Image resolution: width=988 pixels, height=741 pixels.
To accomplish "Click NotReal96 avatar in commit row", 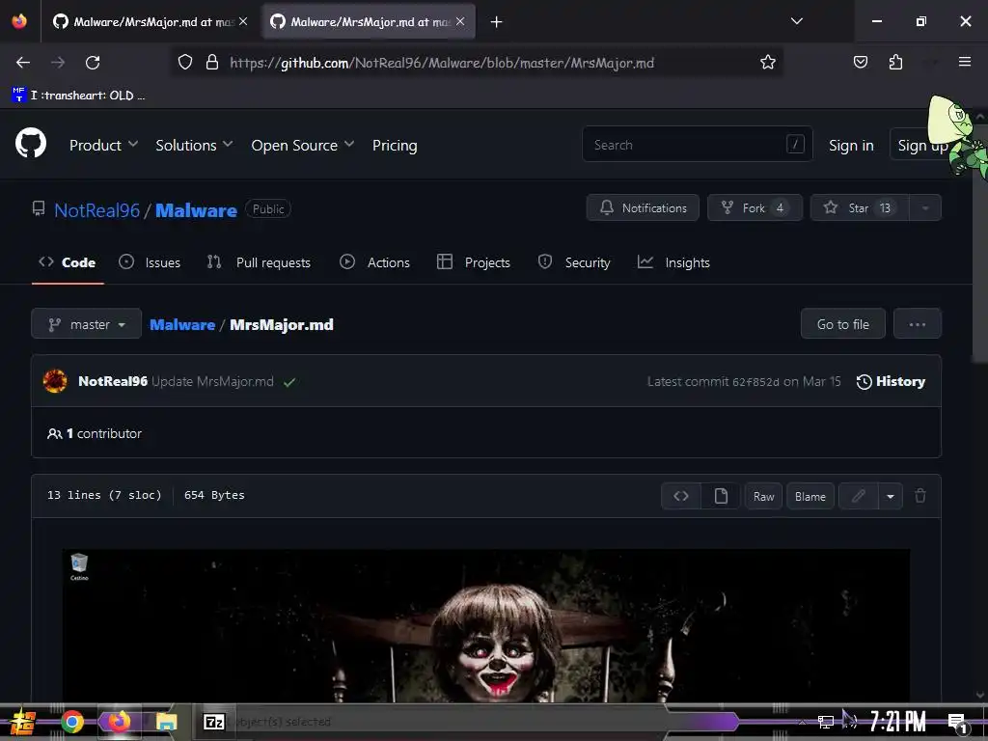I will [55, 381].
